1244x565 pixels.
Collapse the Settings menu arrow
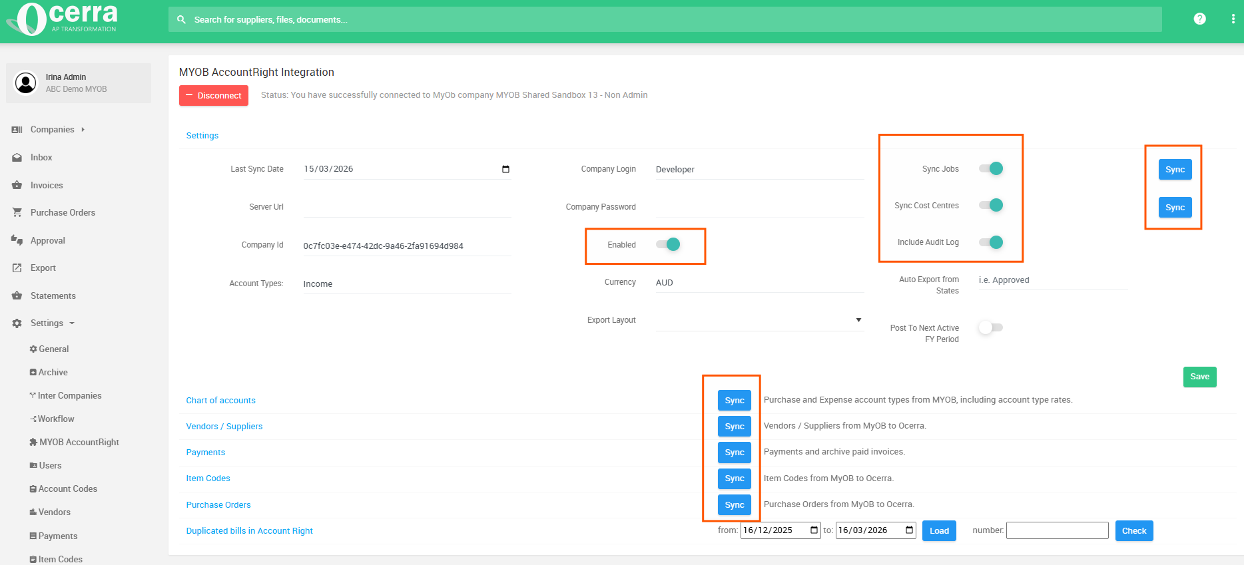point(72,323)
